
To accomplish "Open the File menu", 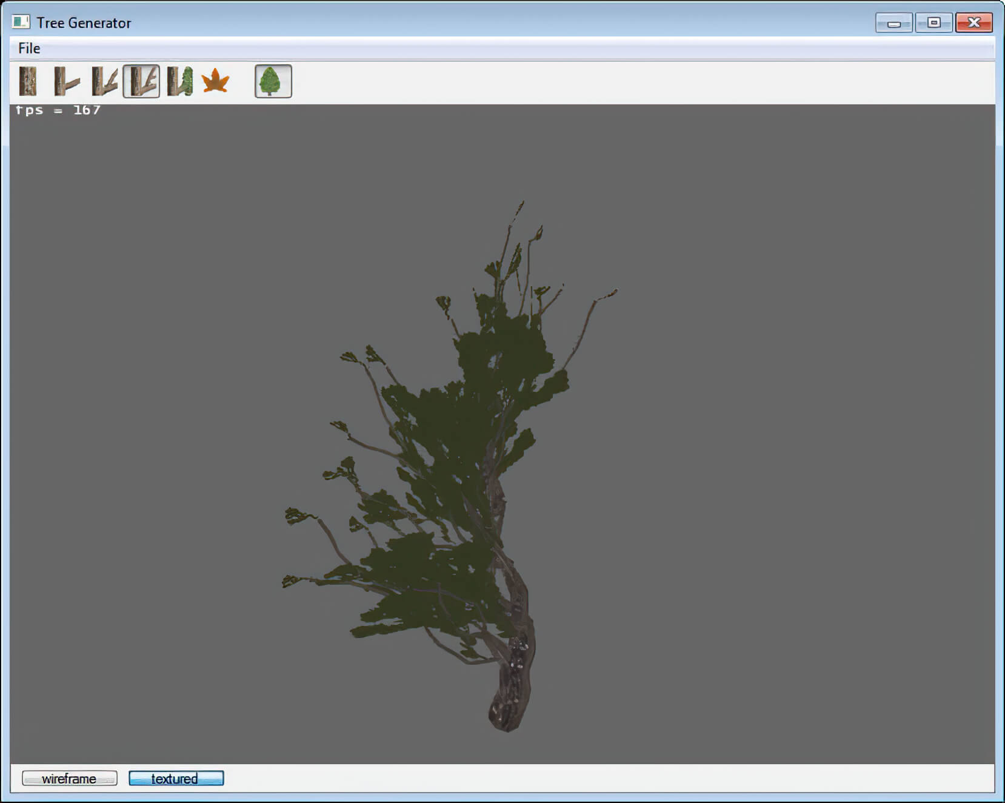I will [x=29, y=49].
